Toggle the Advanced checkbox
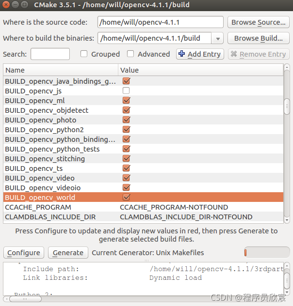 pos(130,54)
